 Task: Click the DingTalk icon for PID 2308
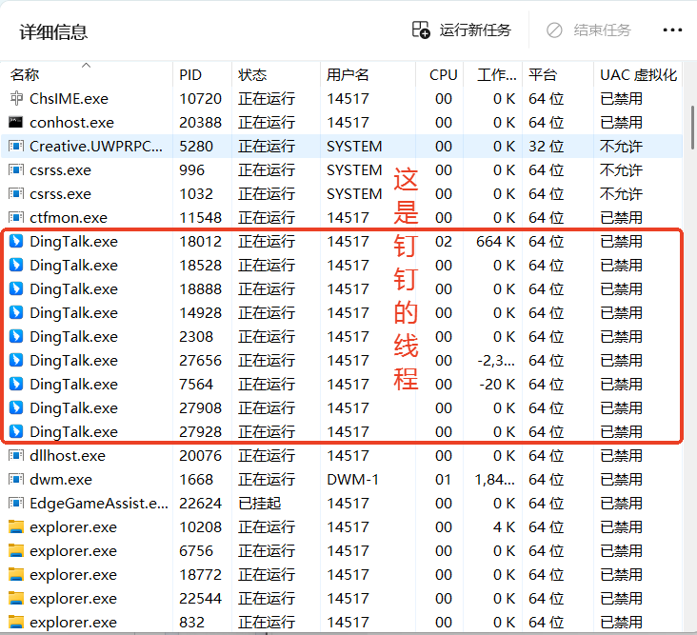click(16, 336)
